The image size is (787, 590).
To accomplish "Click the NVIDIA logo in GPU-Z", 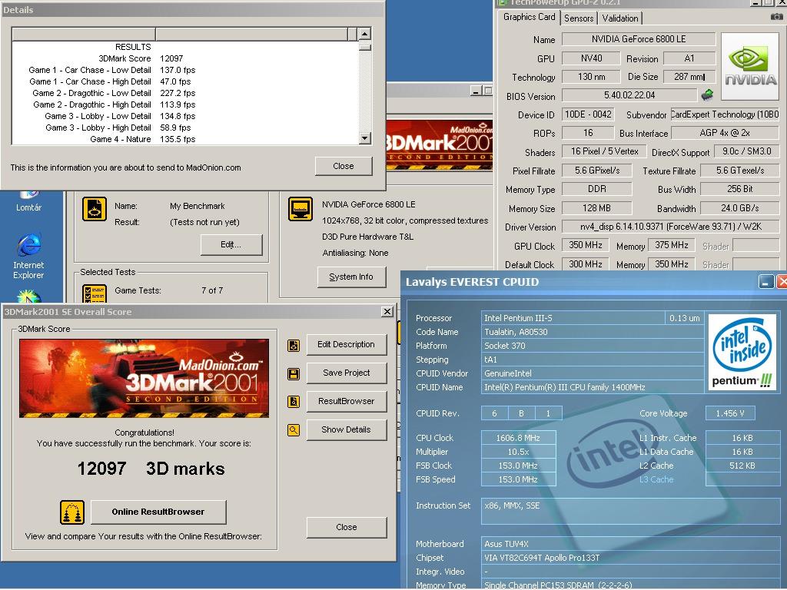I will [750, 67].
